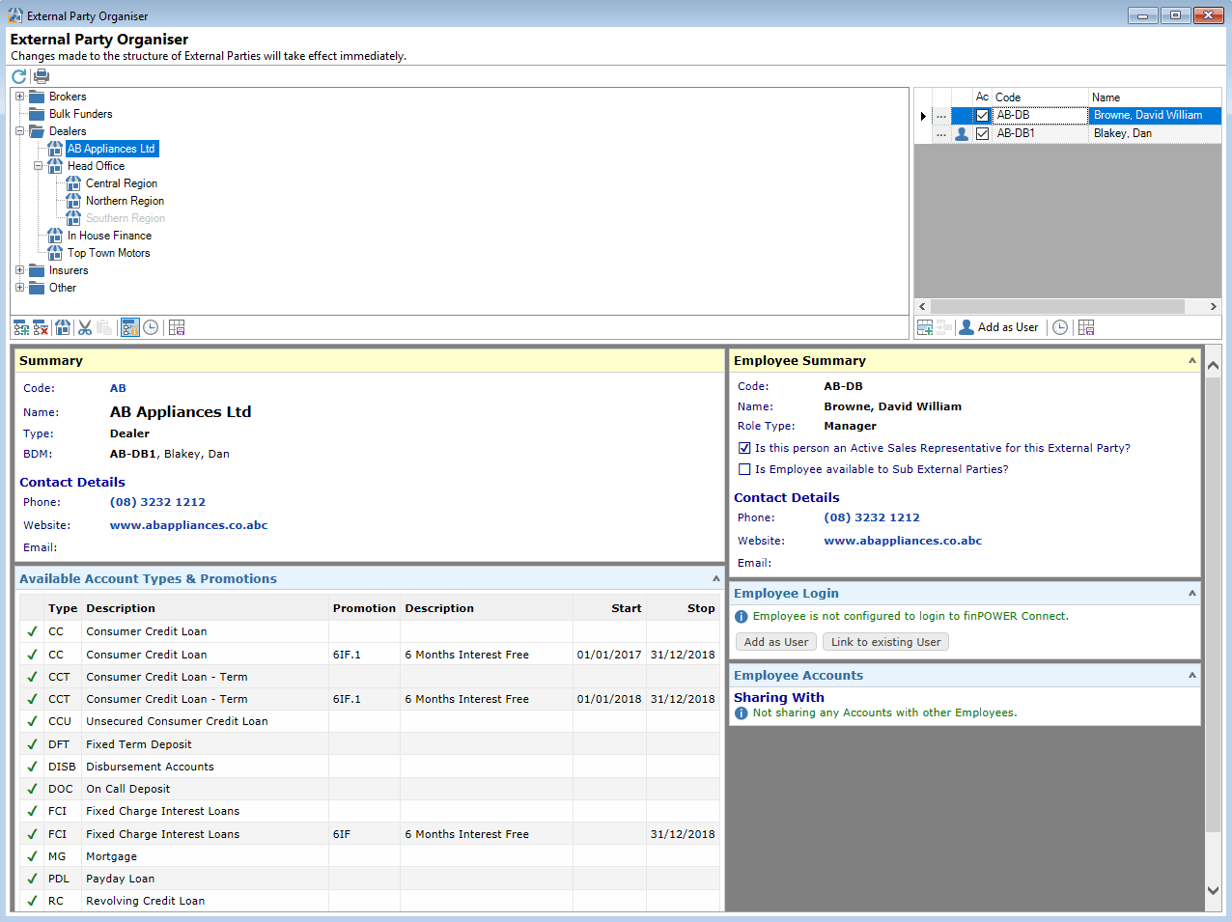Click the 'Link to existing User' button
Image resolution: width=1232 pixels, height=922 pixels.
point(885,642)
